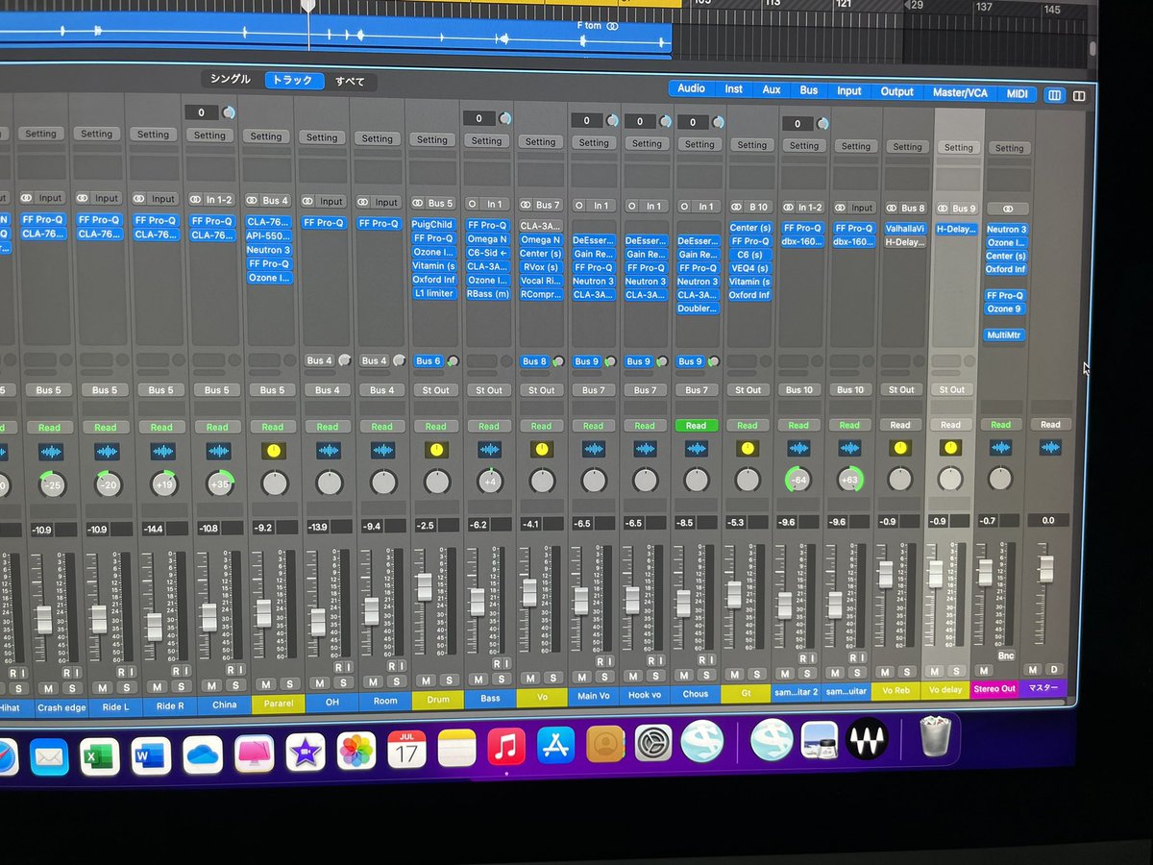Screen dimensions: 1153x865
Task: Click the Bnc bounce button on Stereo Out
Action: (x=1005, y=655)
